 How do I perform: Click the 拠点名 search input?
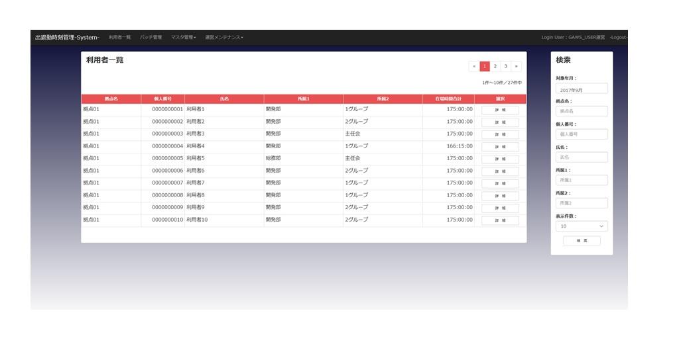point(582,111)
